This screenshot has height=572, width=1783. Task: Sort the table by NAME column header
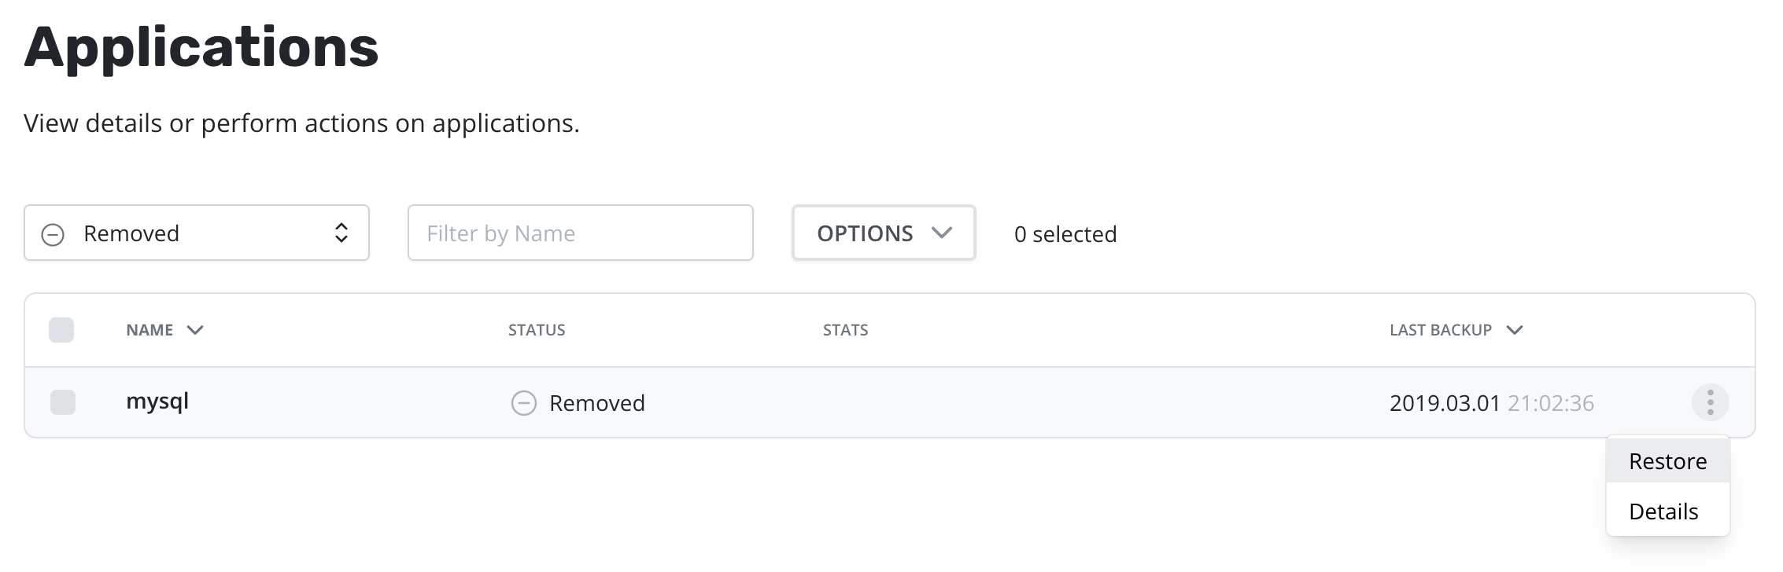pos(150,330)
